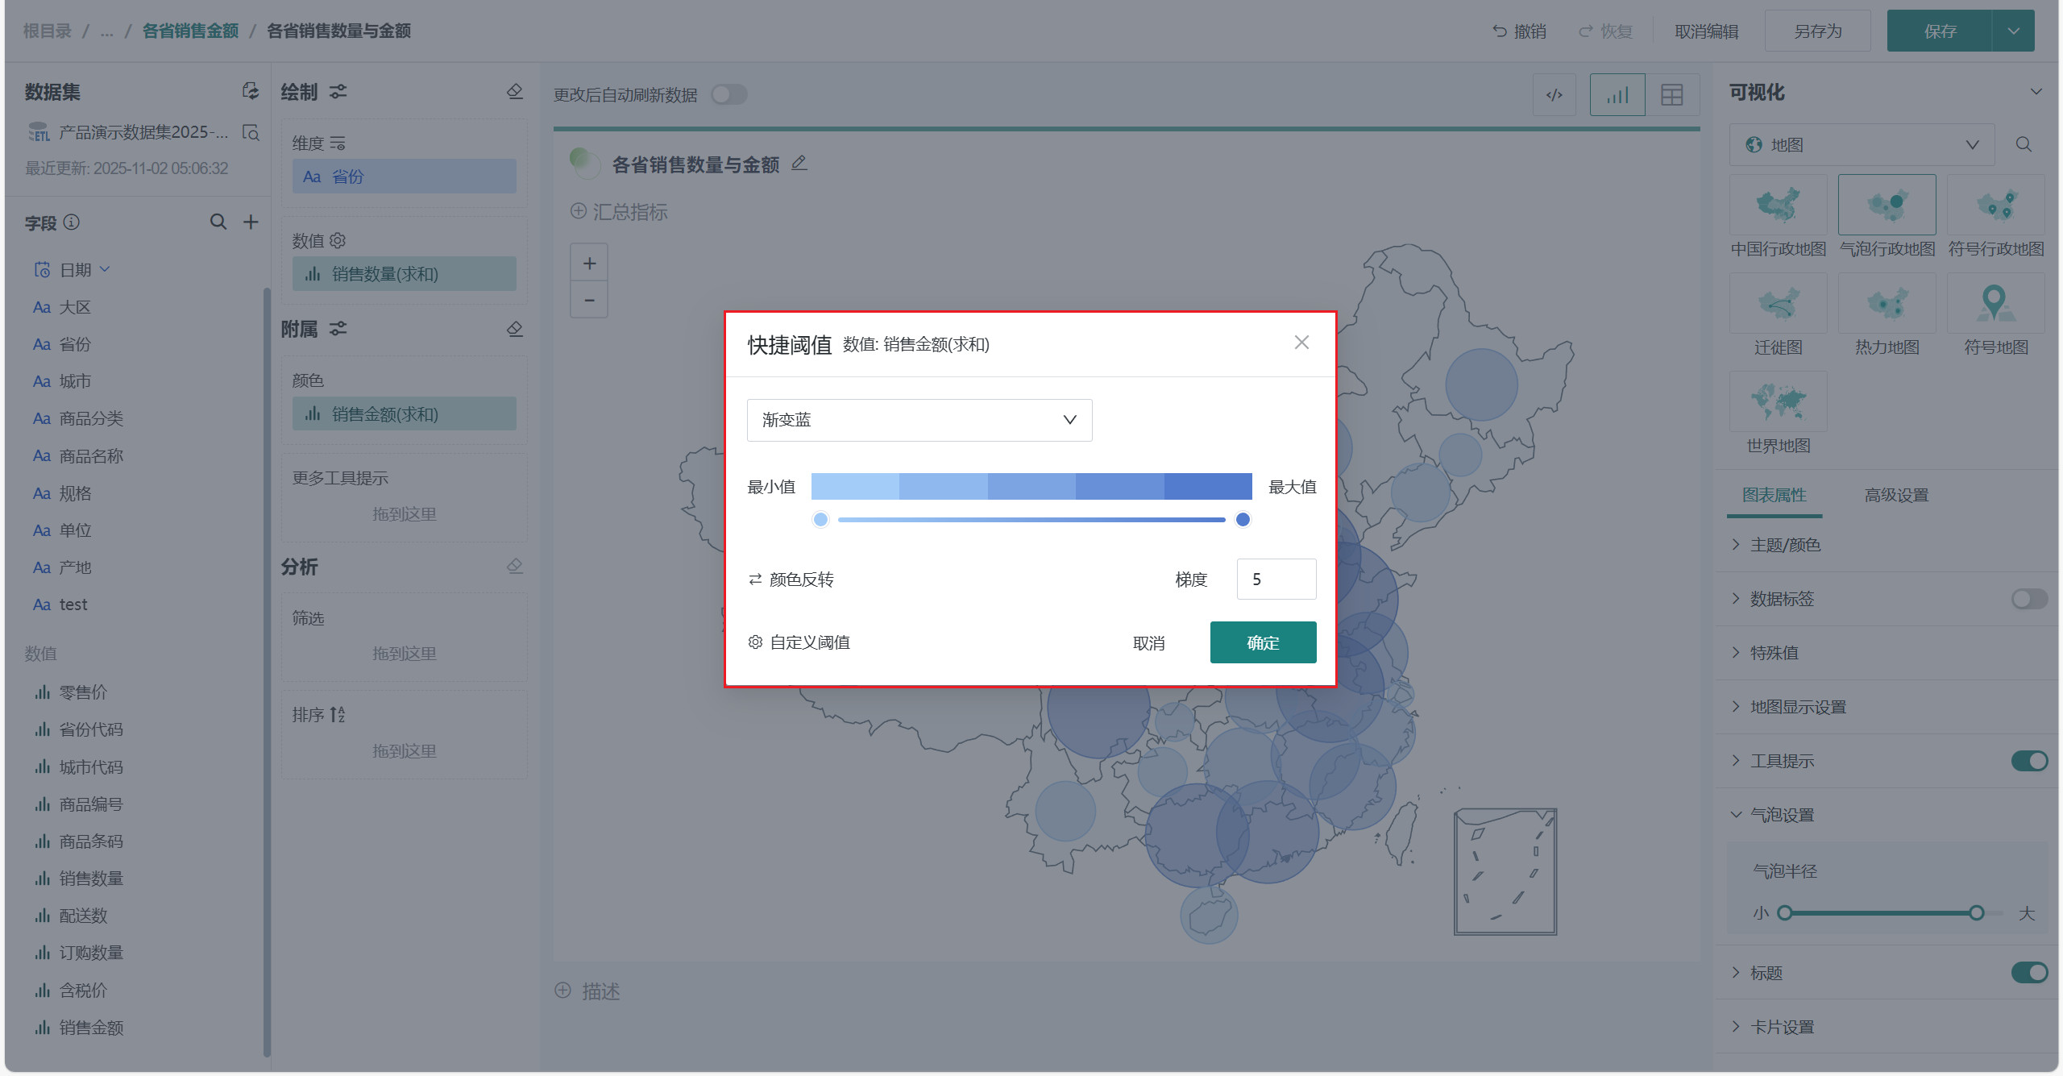Image resolution: width=2063 pixels, height=1076 pixels.
Task: Expand the 主题/颜色 section
Action: point(1784,545)
